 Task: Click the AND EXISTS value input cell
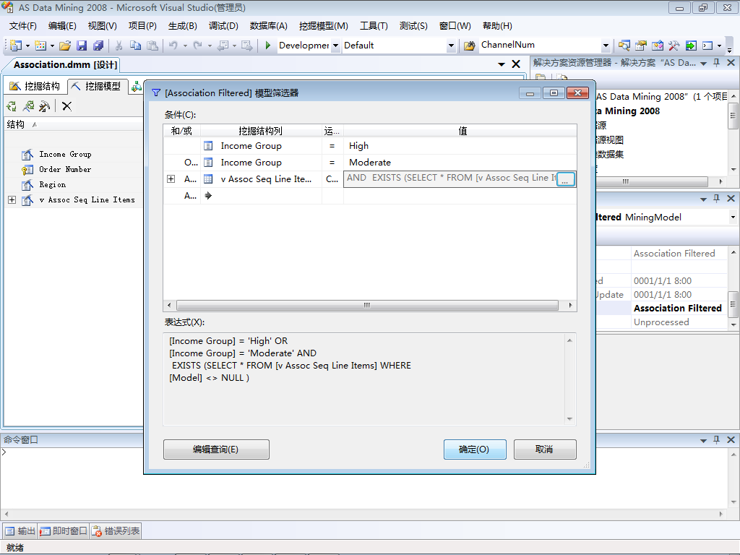pyautogui.click(x=449, y=178)
